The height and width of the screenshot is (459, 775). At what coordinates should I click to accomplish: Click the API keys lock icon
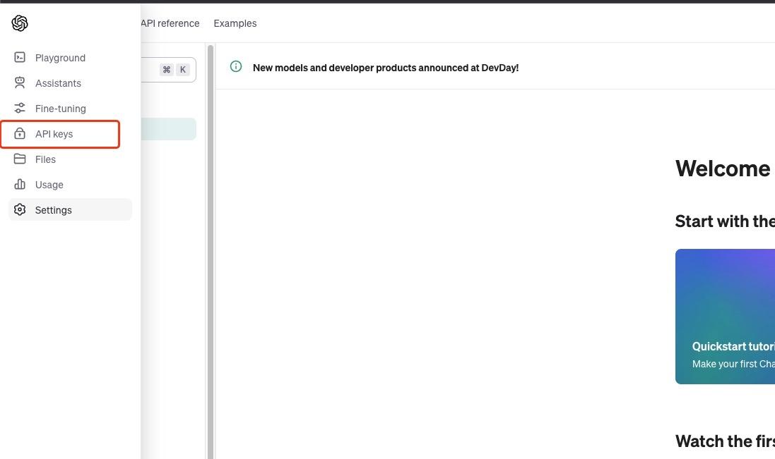[20, 133]
